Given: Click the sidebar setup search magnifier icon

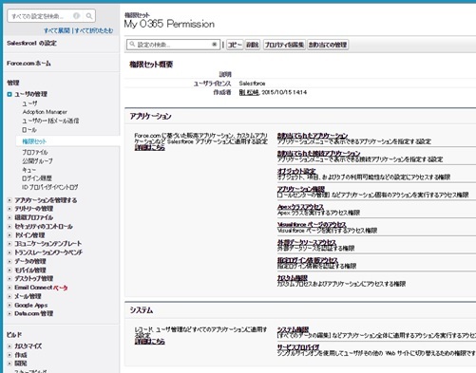Looking at the screenshot, I should (x=89, y=16).
